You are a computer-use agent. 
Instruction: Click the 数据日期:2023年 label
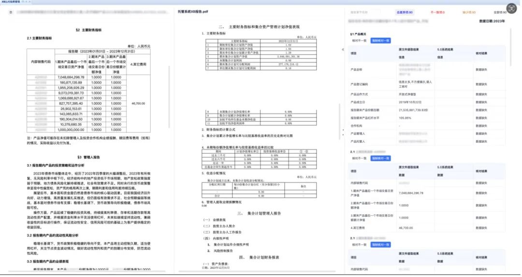pos(492,21)
